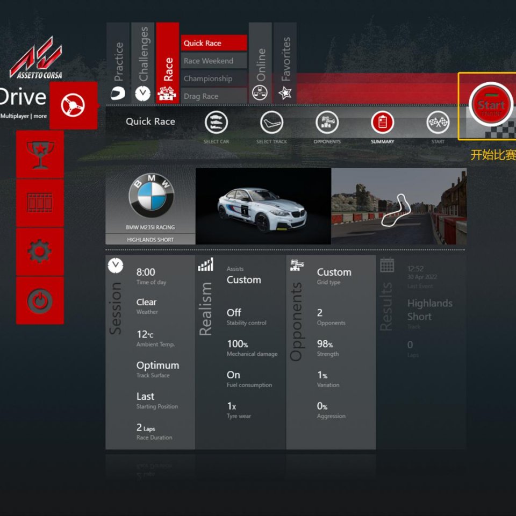Image resolution: width=516 pixels, height=516 pixels.
Task: Go to the Summary step
Action: (x=382, y=123)
